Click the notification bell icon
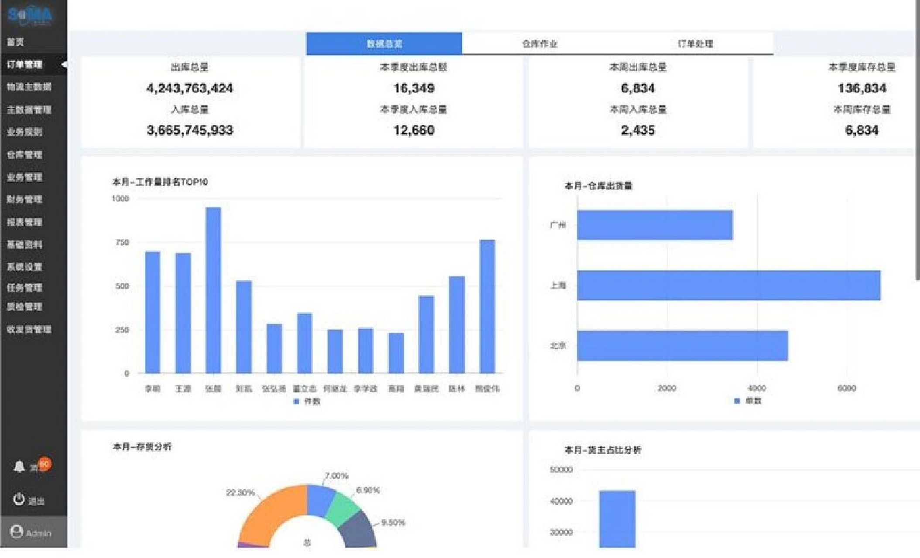This screenshot has width=920, height=558. (x=20, y=465)
